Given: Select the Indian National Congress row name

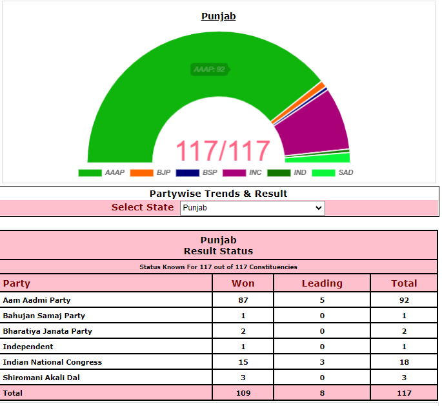Looking at the screenshot, I should [x=52, y=362].
